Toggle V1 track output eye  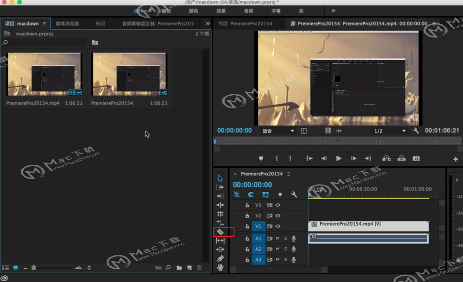click(278, 226)
